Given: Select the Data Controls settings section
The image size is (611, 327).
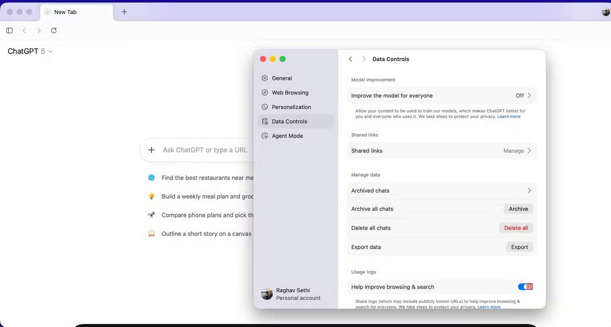Looking at the screenshot, I should (289, 121).
